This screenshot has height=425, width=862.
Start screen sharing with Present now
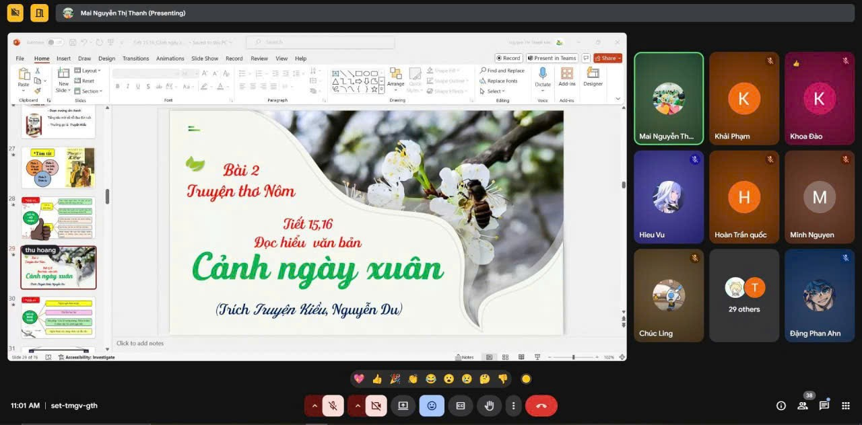click(x=403, y=405)
